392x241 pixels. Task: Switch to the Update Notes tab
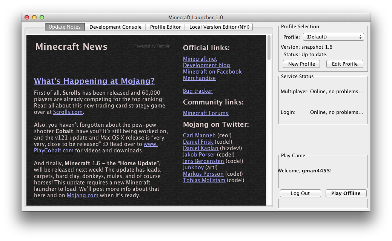(x=65, y=27)
